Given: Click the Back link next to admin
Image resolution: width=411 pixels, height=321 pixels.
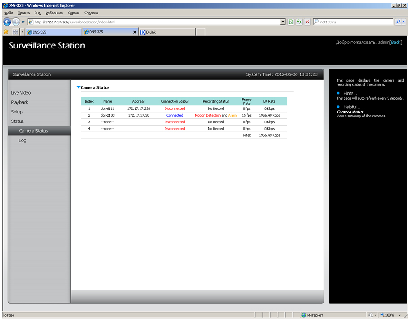Looking at the screenshot, I should (395, 42).
